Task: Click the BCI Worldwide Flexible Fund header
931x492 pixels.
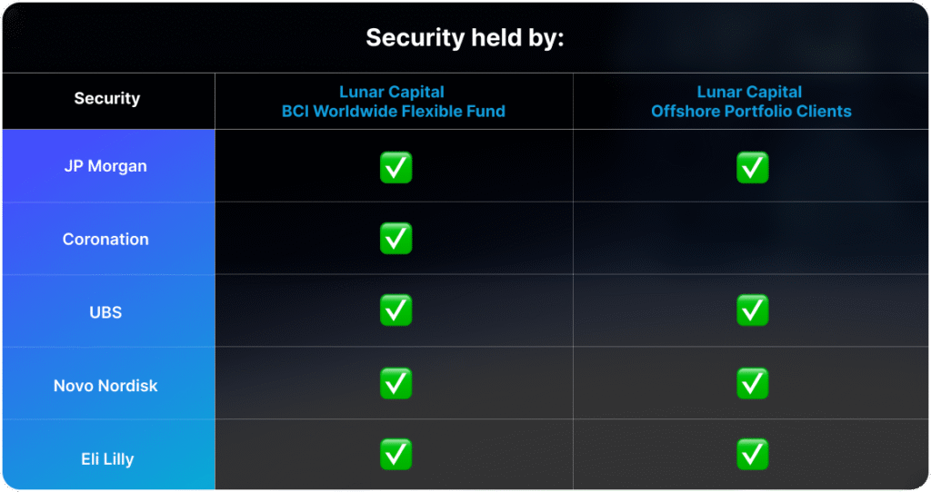Action: [391, 112]
